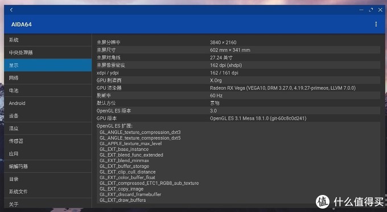
Task: Click the OpenGL ES 扩展 heading
Action: tap(114, 126)
